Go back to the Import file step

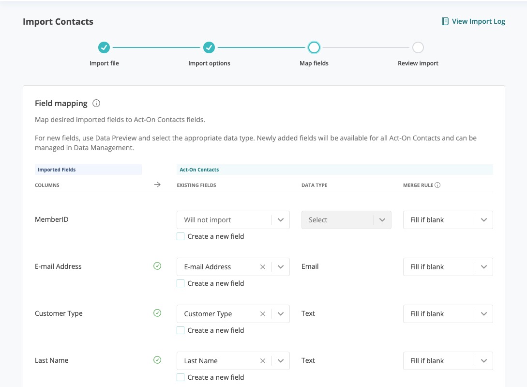click(104, 47)
